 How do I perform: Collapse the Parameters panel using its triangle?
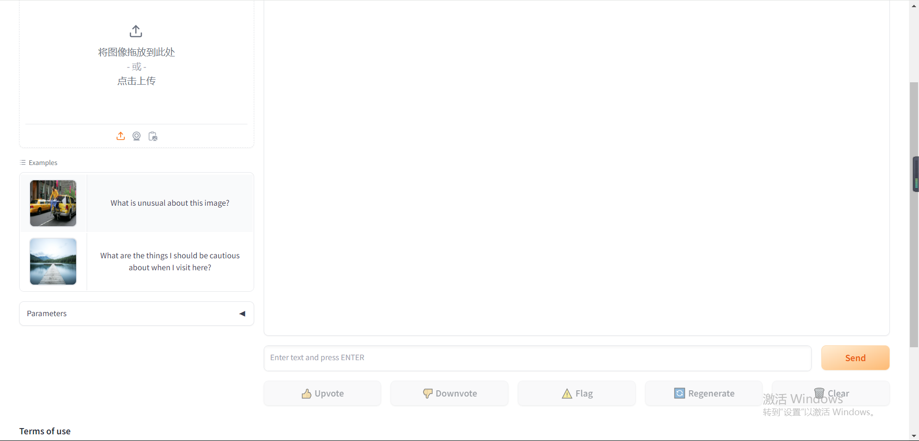[x=242, y=314]
